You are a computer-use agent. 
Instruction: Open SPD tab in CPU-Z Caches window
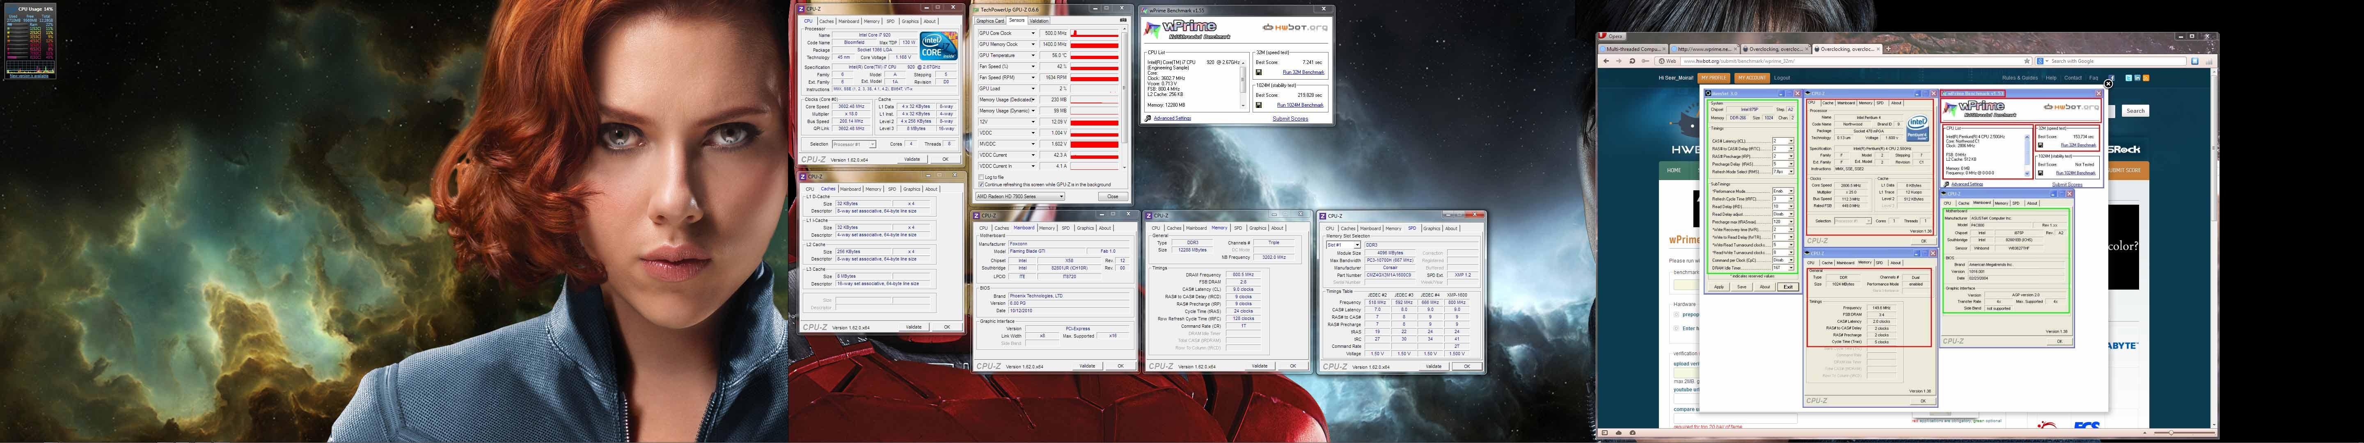pos(892,189)
